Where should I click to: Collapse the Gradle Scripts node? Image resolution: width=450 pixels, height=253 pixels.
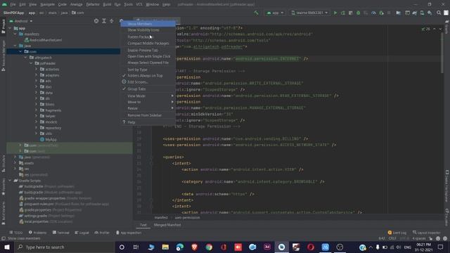pos(10,181)
